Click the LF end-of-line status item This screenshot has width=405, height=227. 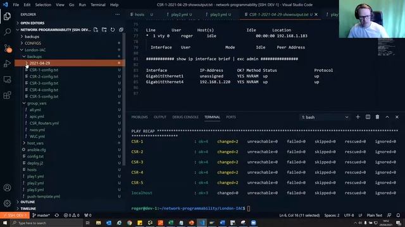360,215
